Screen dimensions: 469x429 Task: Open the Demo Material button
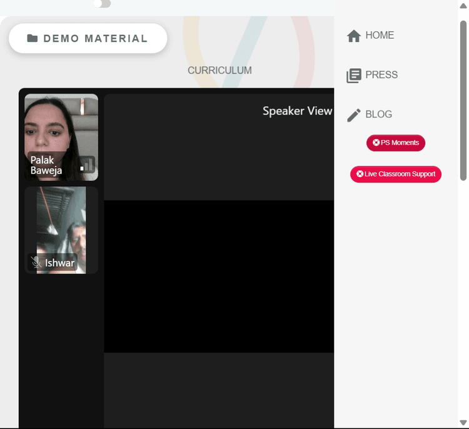[88, 39]
